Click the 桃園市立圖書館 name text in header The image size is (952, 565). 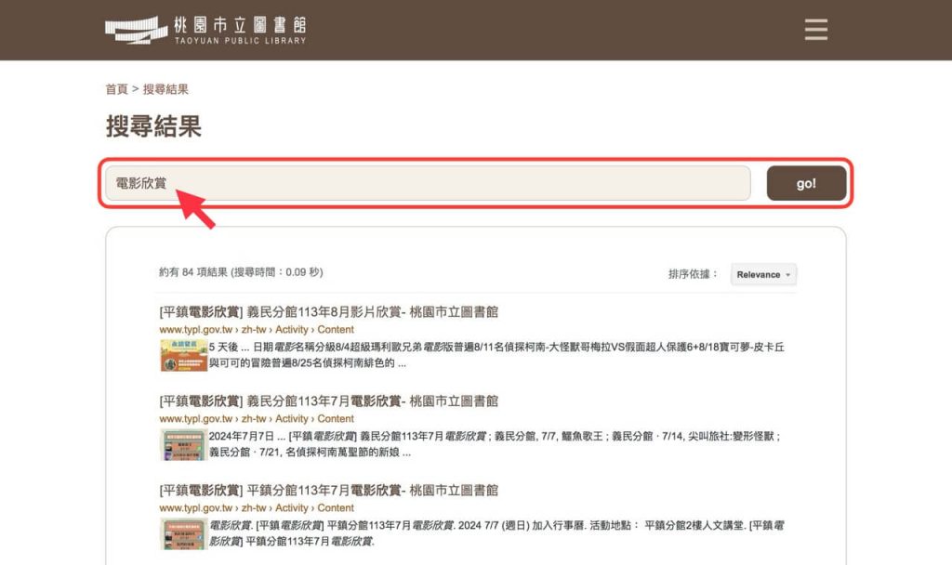tap(239, 24)
